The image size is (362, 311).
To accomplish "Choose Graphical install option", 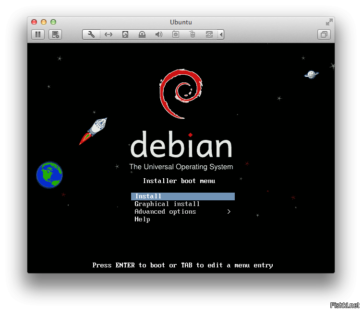I will click(167, 204).
